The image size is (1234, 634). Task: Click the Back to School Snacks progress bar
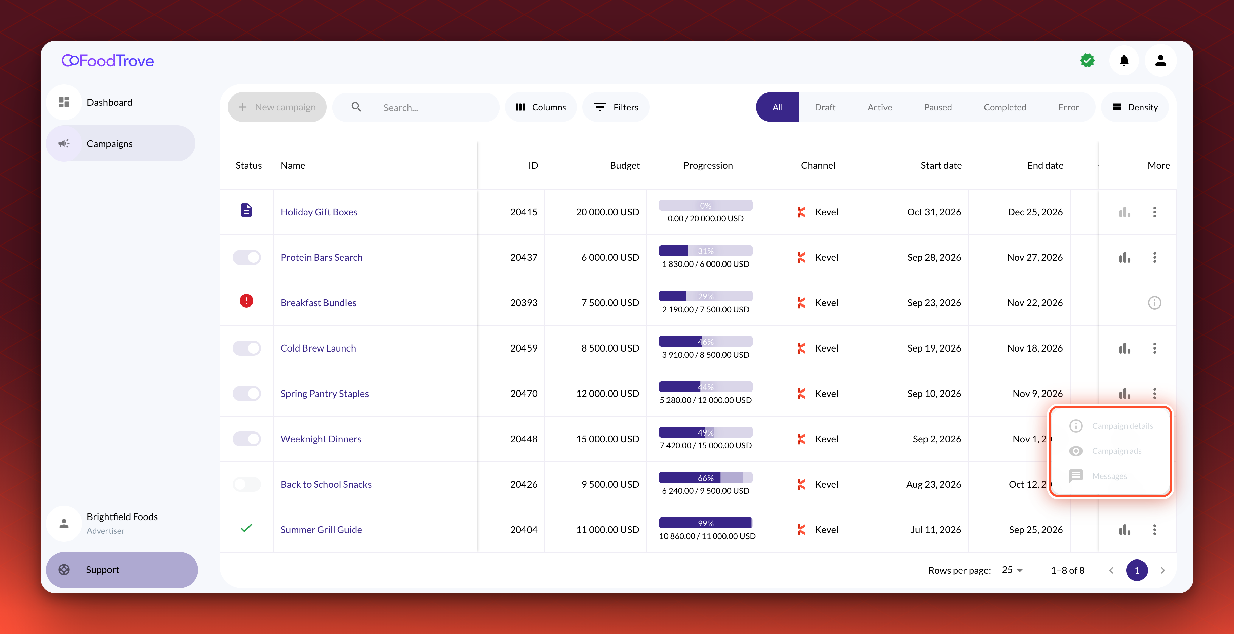pyautogui.click(x=705, y=478)
